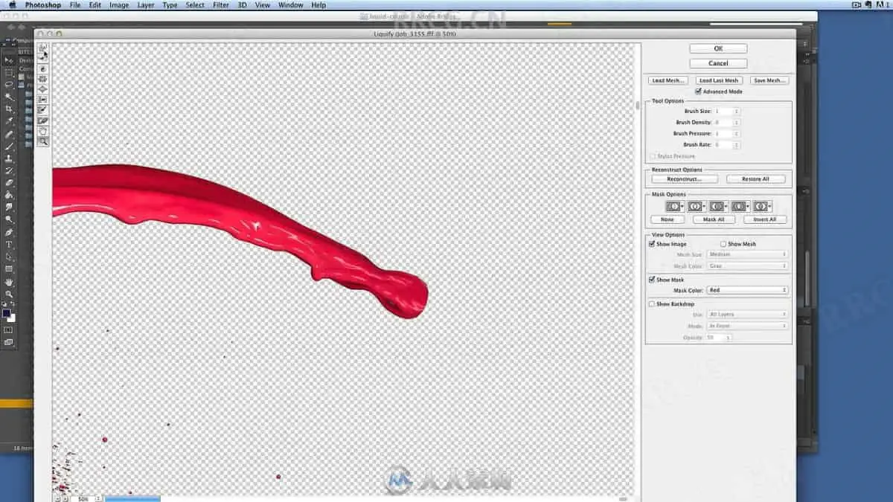
Task: Open the Add to Selection mask option dropdown
Action: click(x=697, y=206)
